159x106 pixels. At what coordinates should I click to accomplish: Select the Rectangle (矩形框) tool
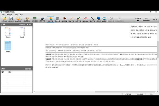(99, 19)
